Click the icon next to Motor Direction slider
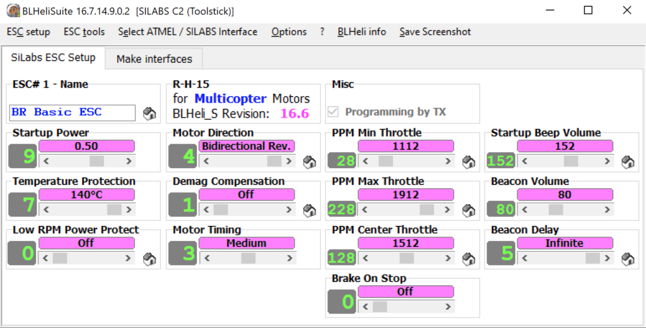Image resolution: width=646 pixels, height=328 pixels. [x=309, y=162]
